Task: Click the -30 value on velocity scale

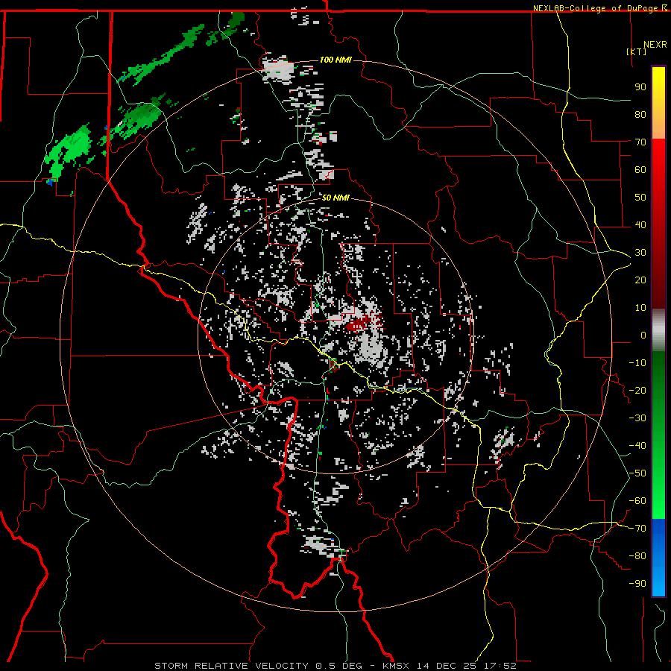Action: [637, 418]
